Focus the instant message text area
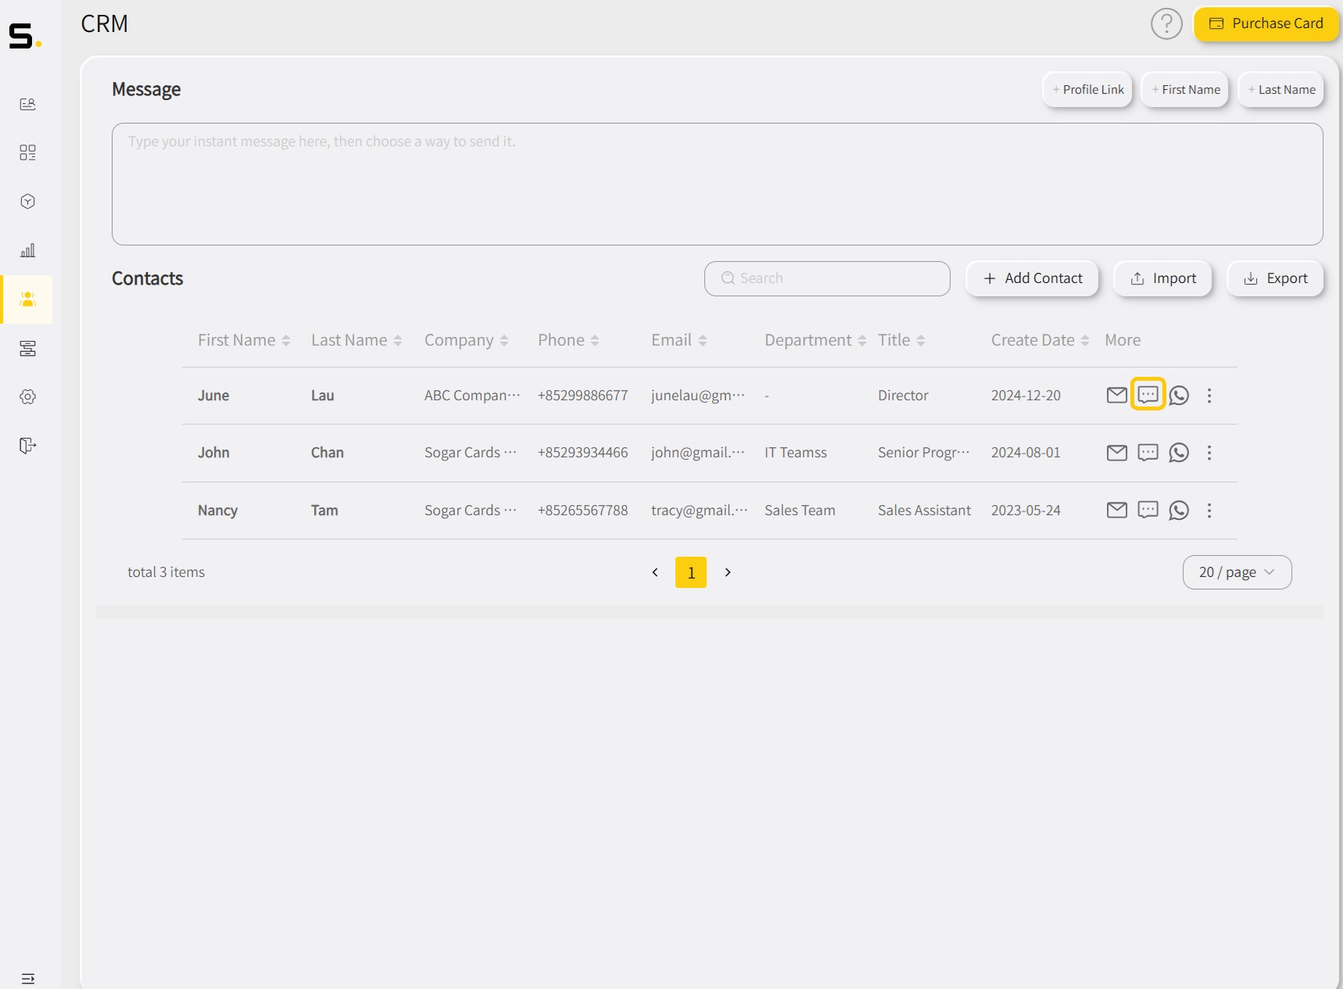This screenshot has height=989, width=1343. coord(718,184)
